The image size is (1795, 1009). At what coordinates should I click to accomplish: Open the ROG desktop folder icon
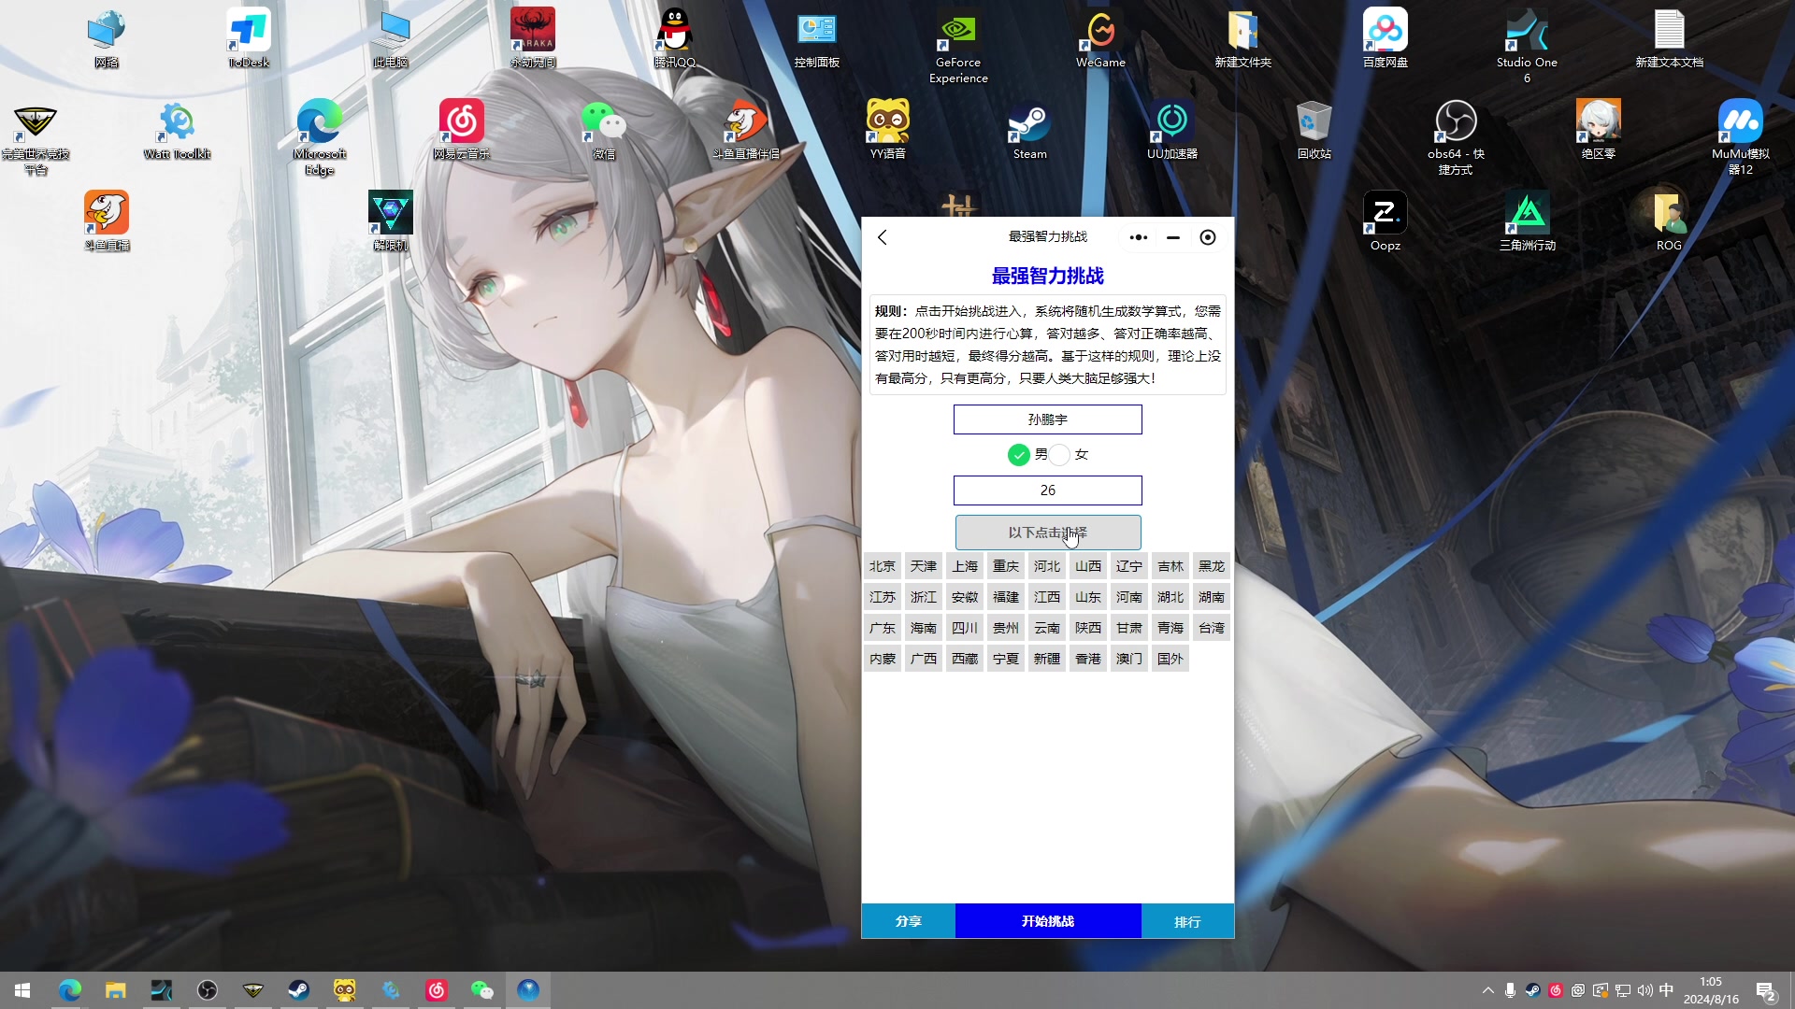tap(1669, 221)
